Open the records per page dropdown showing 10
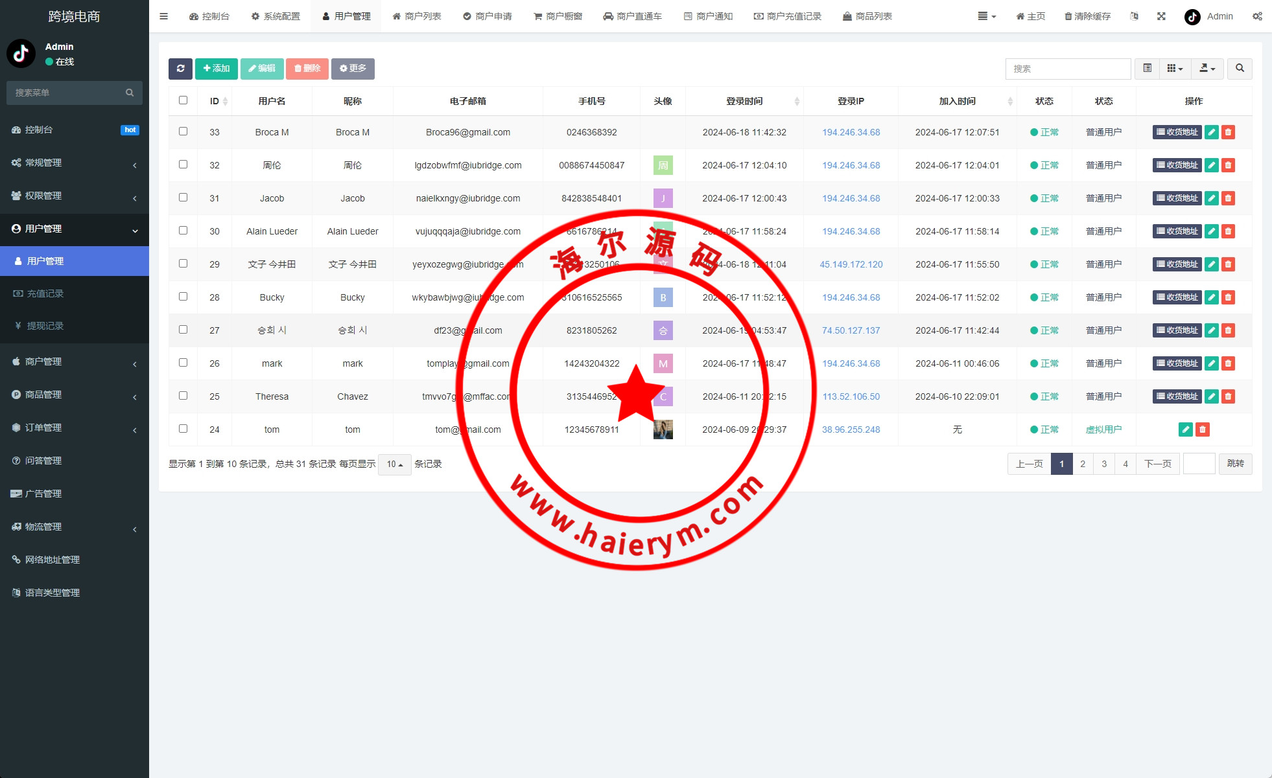Viewport: 1272px width, 778px height. [394, 464]
